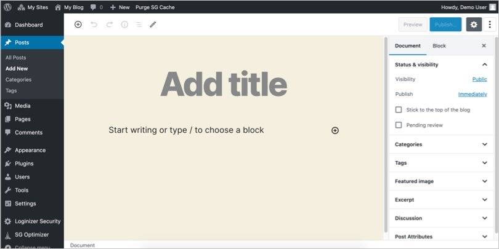Collapse the Status & visibility section
Viewport: 499px width, 249px height.
click(x=485, y=65)
